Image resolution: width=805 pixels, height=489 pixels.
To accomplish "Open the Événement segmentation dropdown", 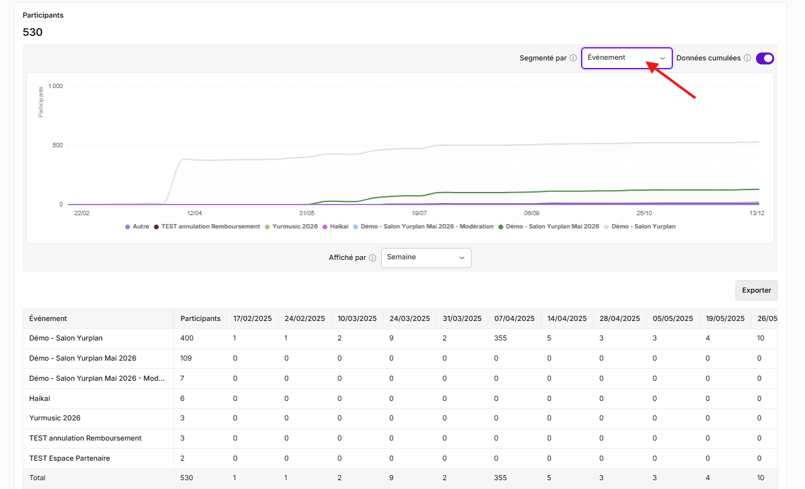I will pos(626,58).
